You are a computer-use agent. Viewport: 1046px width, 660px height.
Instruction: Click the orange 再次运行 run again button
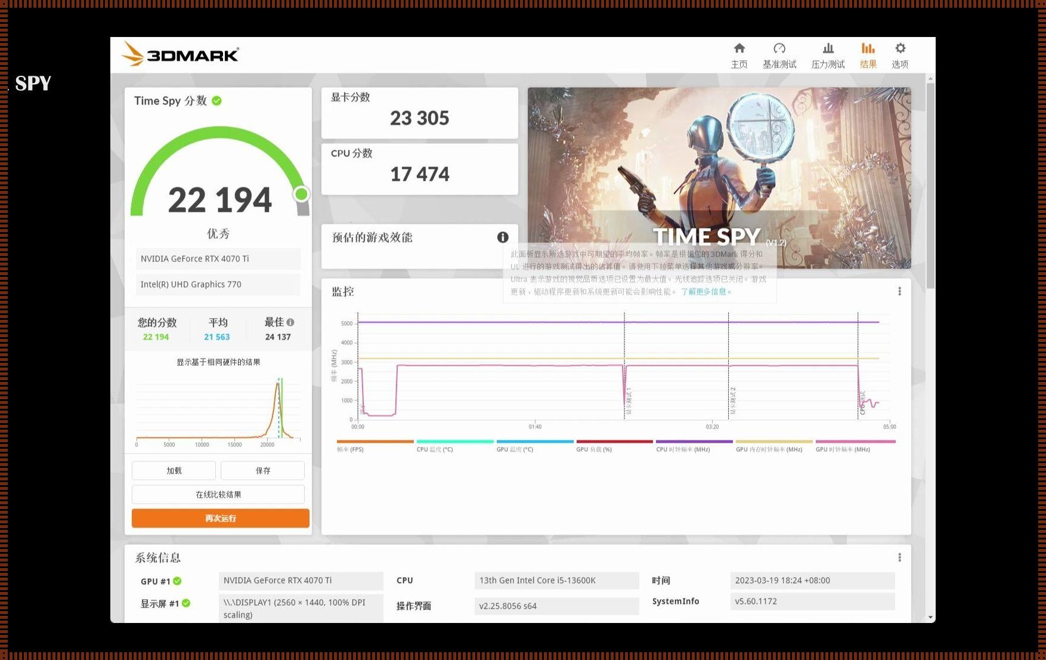click(x=221, y=518)
